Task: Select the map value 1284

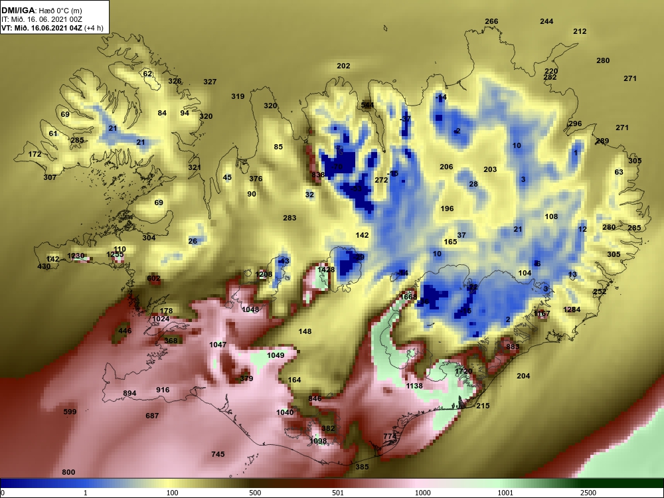Action: point(572,309)
